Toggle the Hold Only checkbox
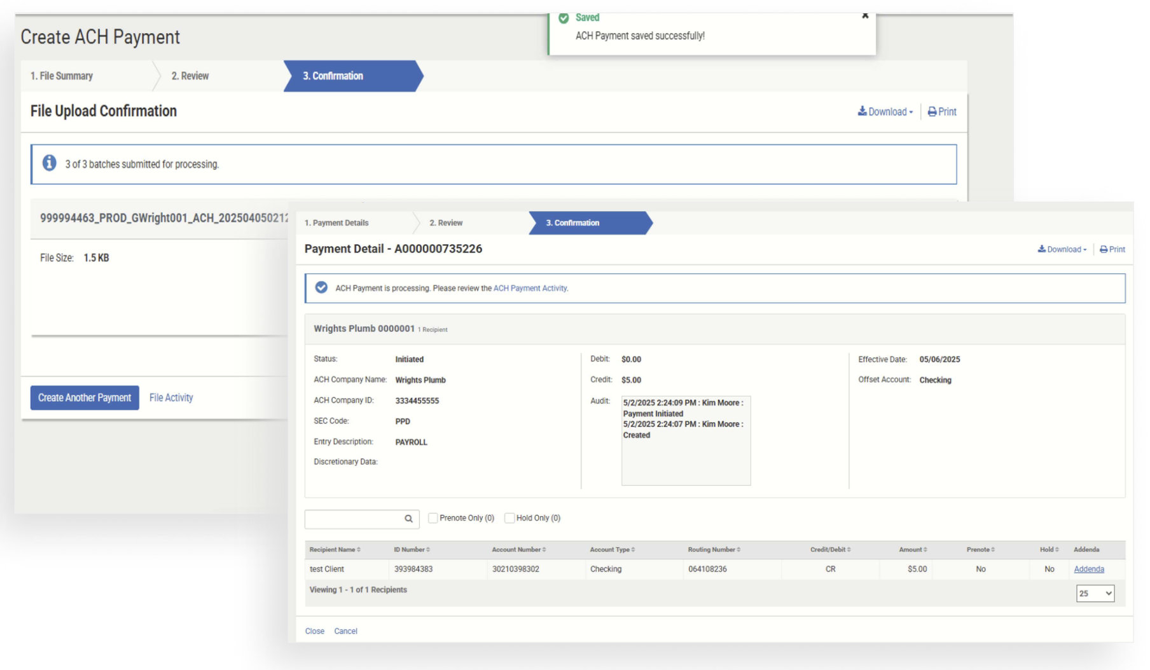The height and width of the screenshot is (670, 1150). click(509, 518)
